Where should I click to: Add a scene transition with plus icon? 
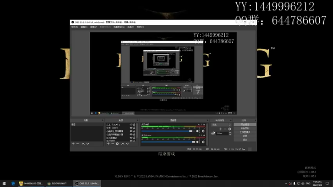click(x=221, y=129)
